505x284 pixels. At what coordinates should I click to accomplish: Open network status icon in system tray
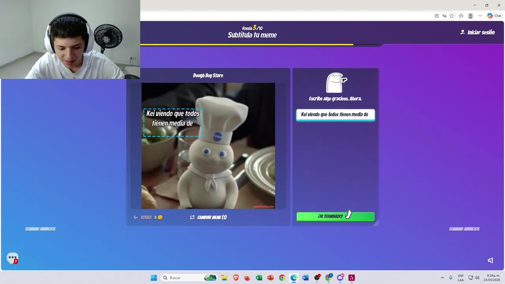click(x=471, y=278)
